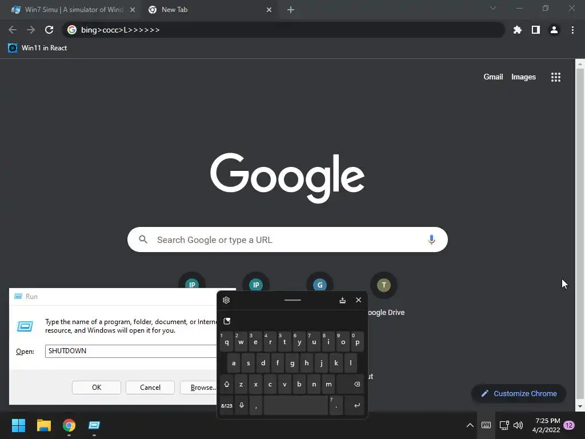Image resolution: width=585 pixels, height=439 pixels.
Task: Open touch keyboard settings gear
Action: coord(226,300)
